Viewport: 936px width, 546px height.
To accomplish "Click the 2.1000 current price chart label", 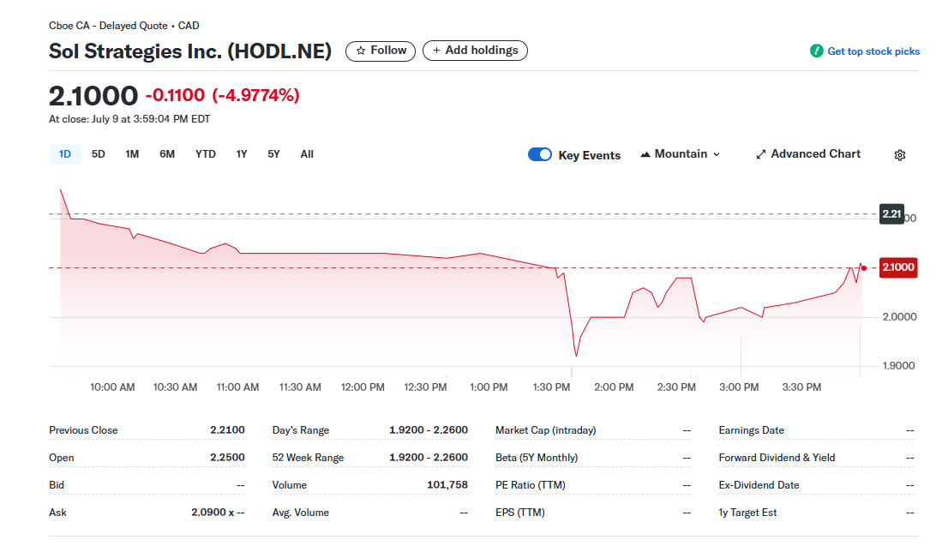I will (898, 267).
